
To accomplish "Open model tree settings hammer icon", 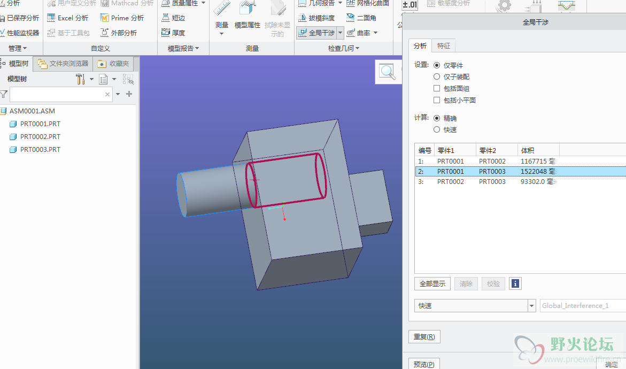I will 80,79.
